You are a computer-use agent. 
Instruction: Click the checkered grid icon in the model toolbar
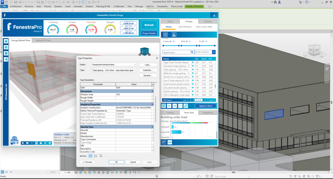[x=36, y=143]
